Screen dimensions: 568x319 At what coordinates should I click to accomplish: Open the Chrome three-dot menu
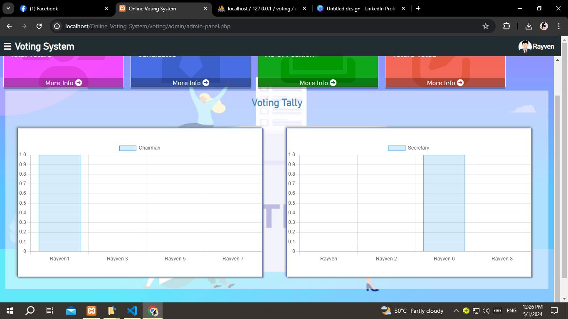[x=559, y=26]
